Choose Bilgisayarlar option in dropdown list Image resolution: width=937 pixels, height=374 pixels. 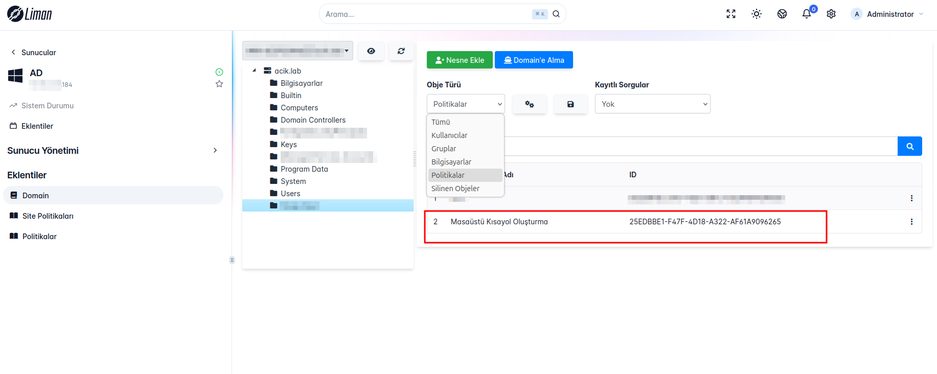pyautogui.click(x=465, y=162)
